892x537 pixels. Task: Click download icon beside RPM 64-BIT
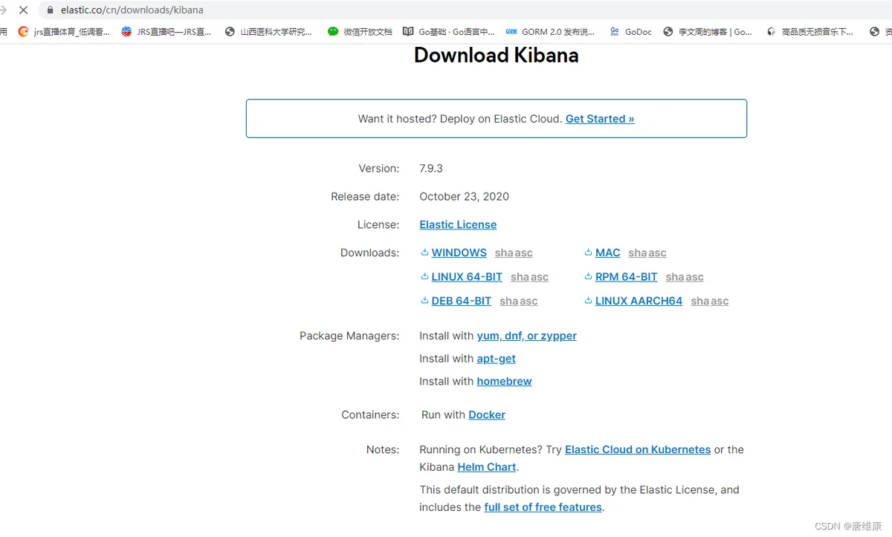pyautogui.click(x=588, y=277)
